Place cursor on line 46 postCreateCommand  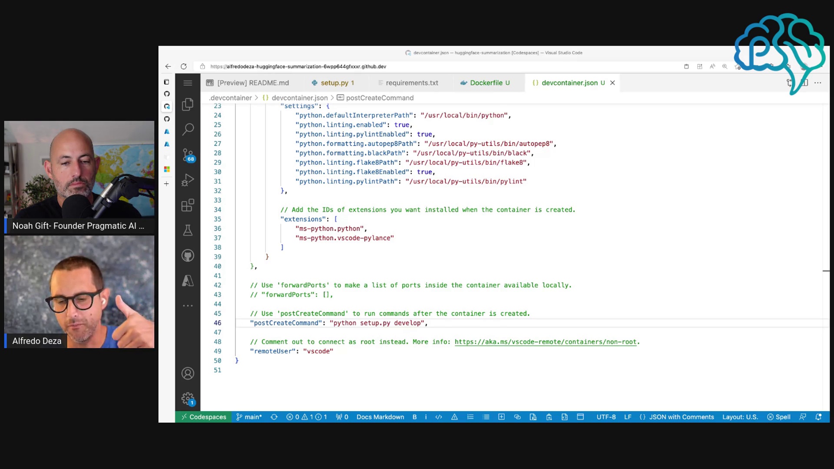coord(339,323)
